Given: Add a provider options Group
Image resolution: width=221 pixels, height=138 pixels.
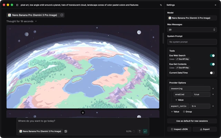Looking at the screenshot, I should 187,112.
